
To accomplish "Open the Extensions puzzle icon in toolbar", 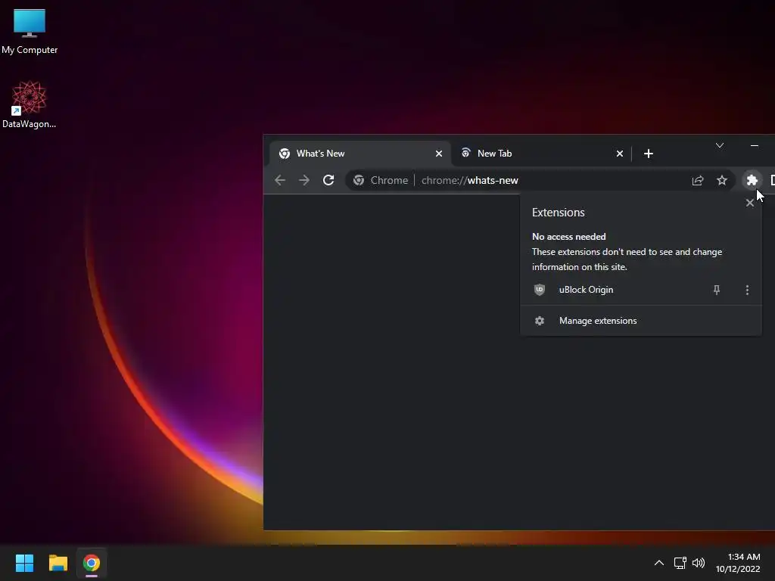I will (752, 180).
